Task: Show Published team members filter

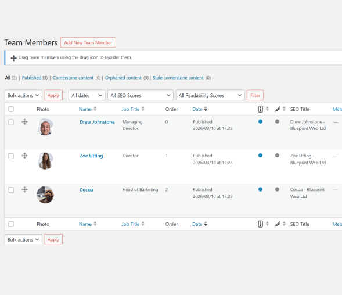Action: pos(31,78)
